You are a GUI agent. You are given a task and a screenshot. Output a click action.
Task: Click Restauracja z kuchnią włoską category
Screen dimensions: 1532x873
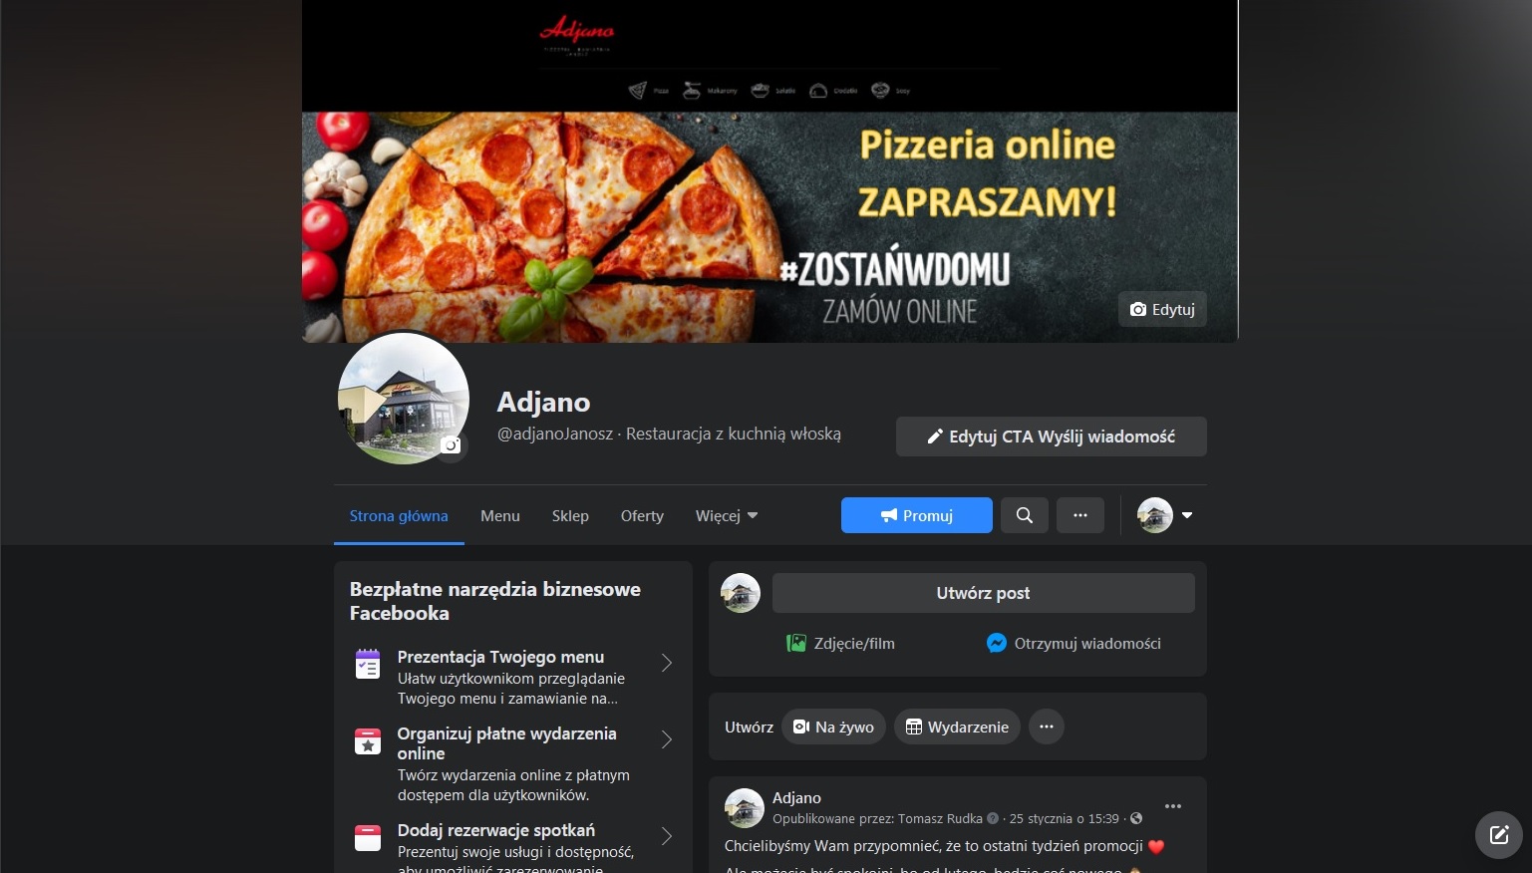click(x=734, y=434)
